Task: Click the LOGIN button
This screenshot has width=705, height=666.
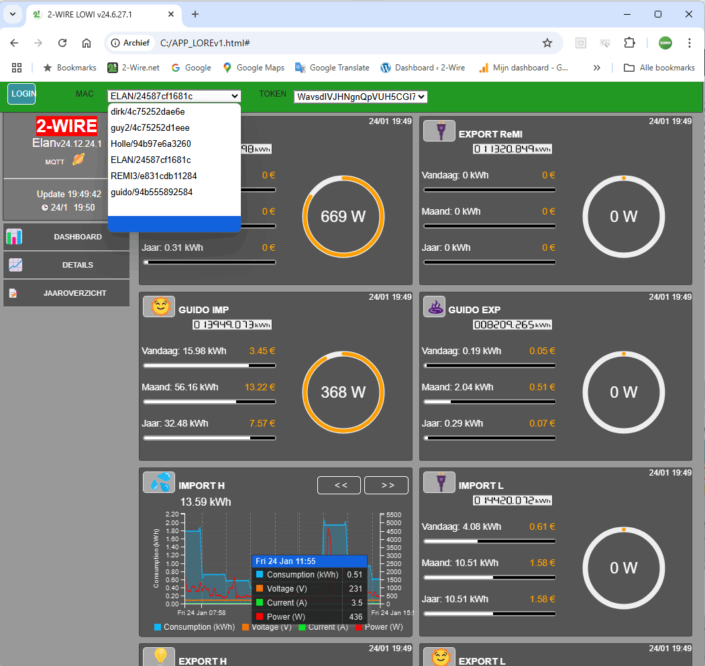Action: [21, 94]
